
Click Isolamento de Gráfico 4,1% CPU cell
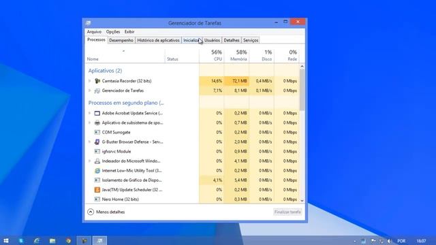(x=212, y=180)
